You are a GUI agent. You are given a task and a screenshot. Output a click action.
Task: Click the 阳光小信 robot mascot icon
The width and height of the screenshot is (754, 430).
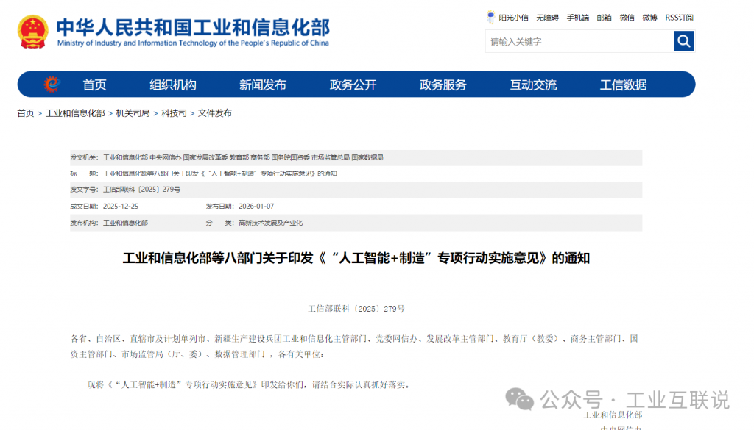(x=491, y=17)
